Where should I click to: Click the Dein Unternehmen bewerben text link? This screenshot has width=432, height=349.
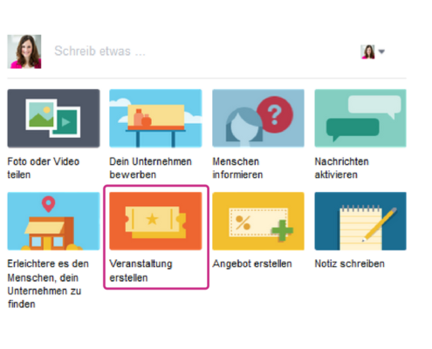coord(150,168)
